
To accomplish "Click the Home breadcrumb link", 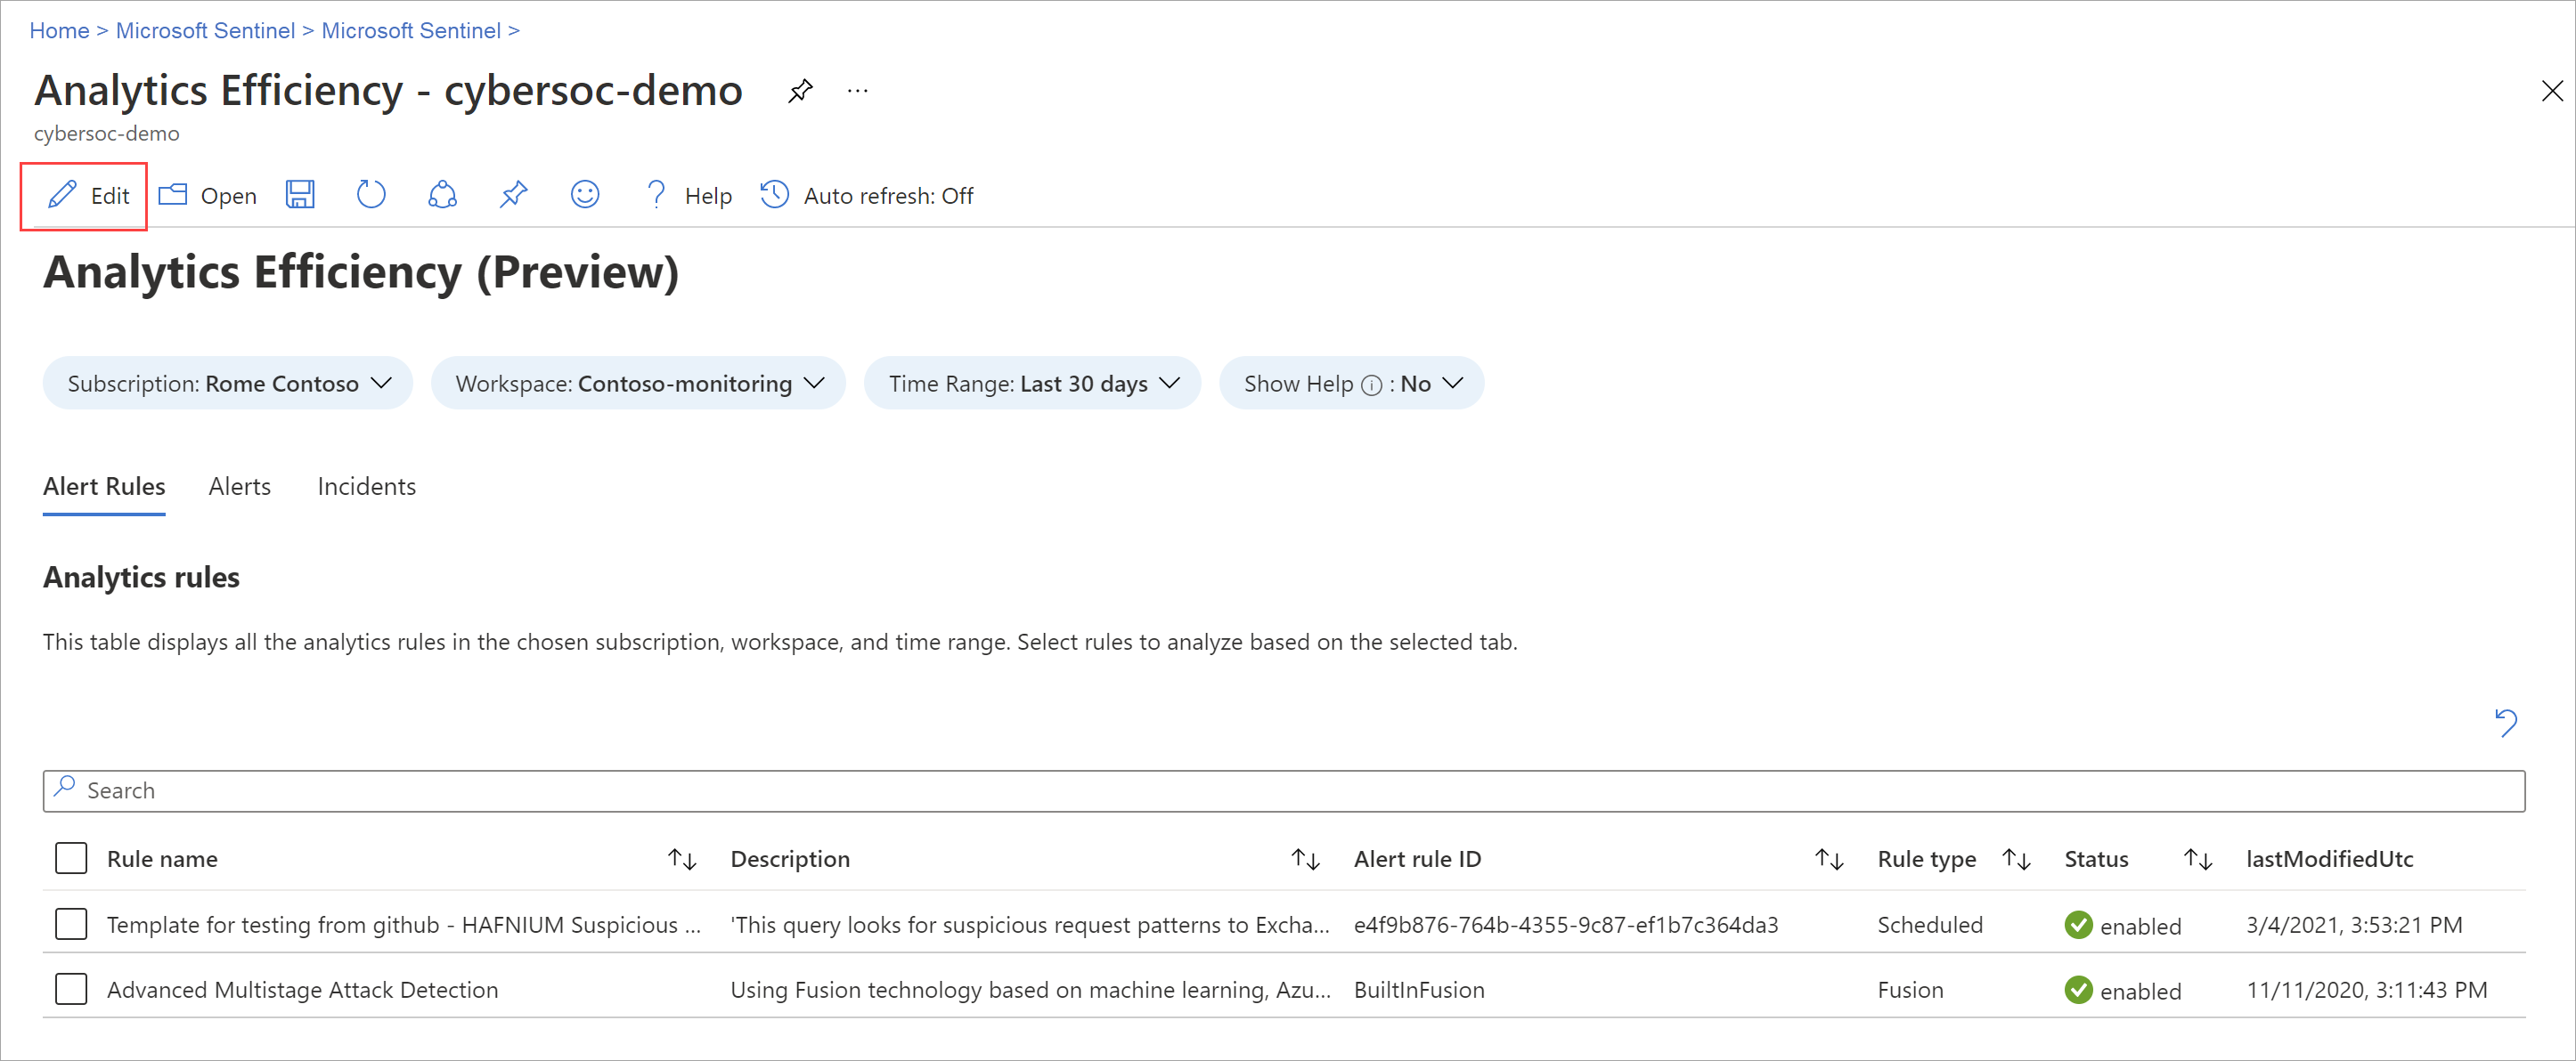I will [59, 31].
